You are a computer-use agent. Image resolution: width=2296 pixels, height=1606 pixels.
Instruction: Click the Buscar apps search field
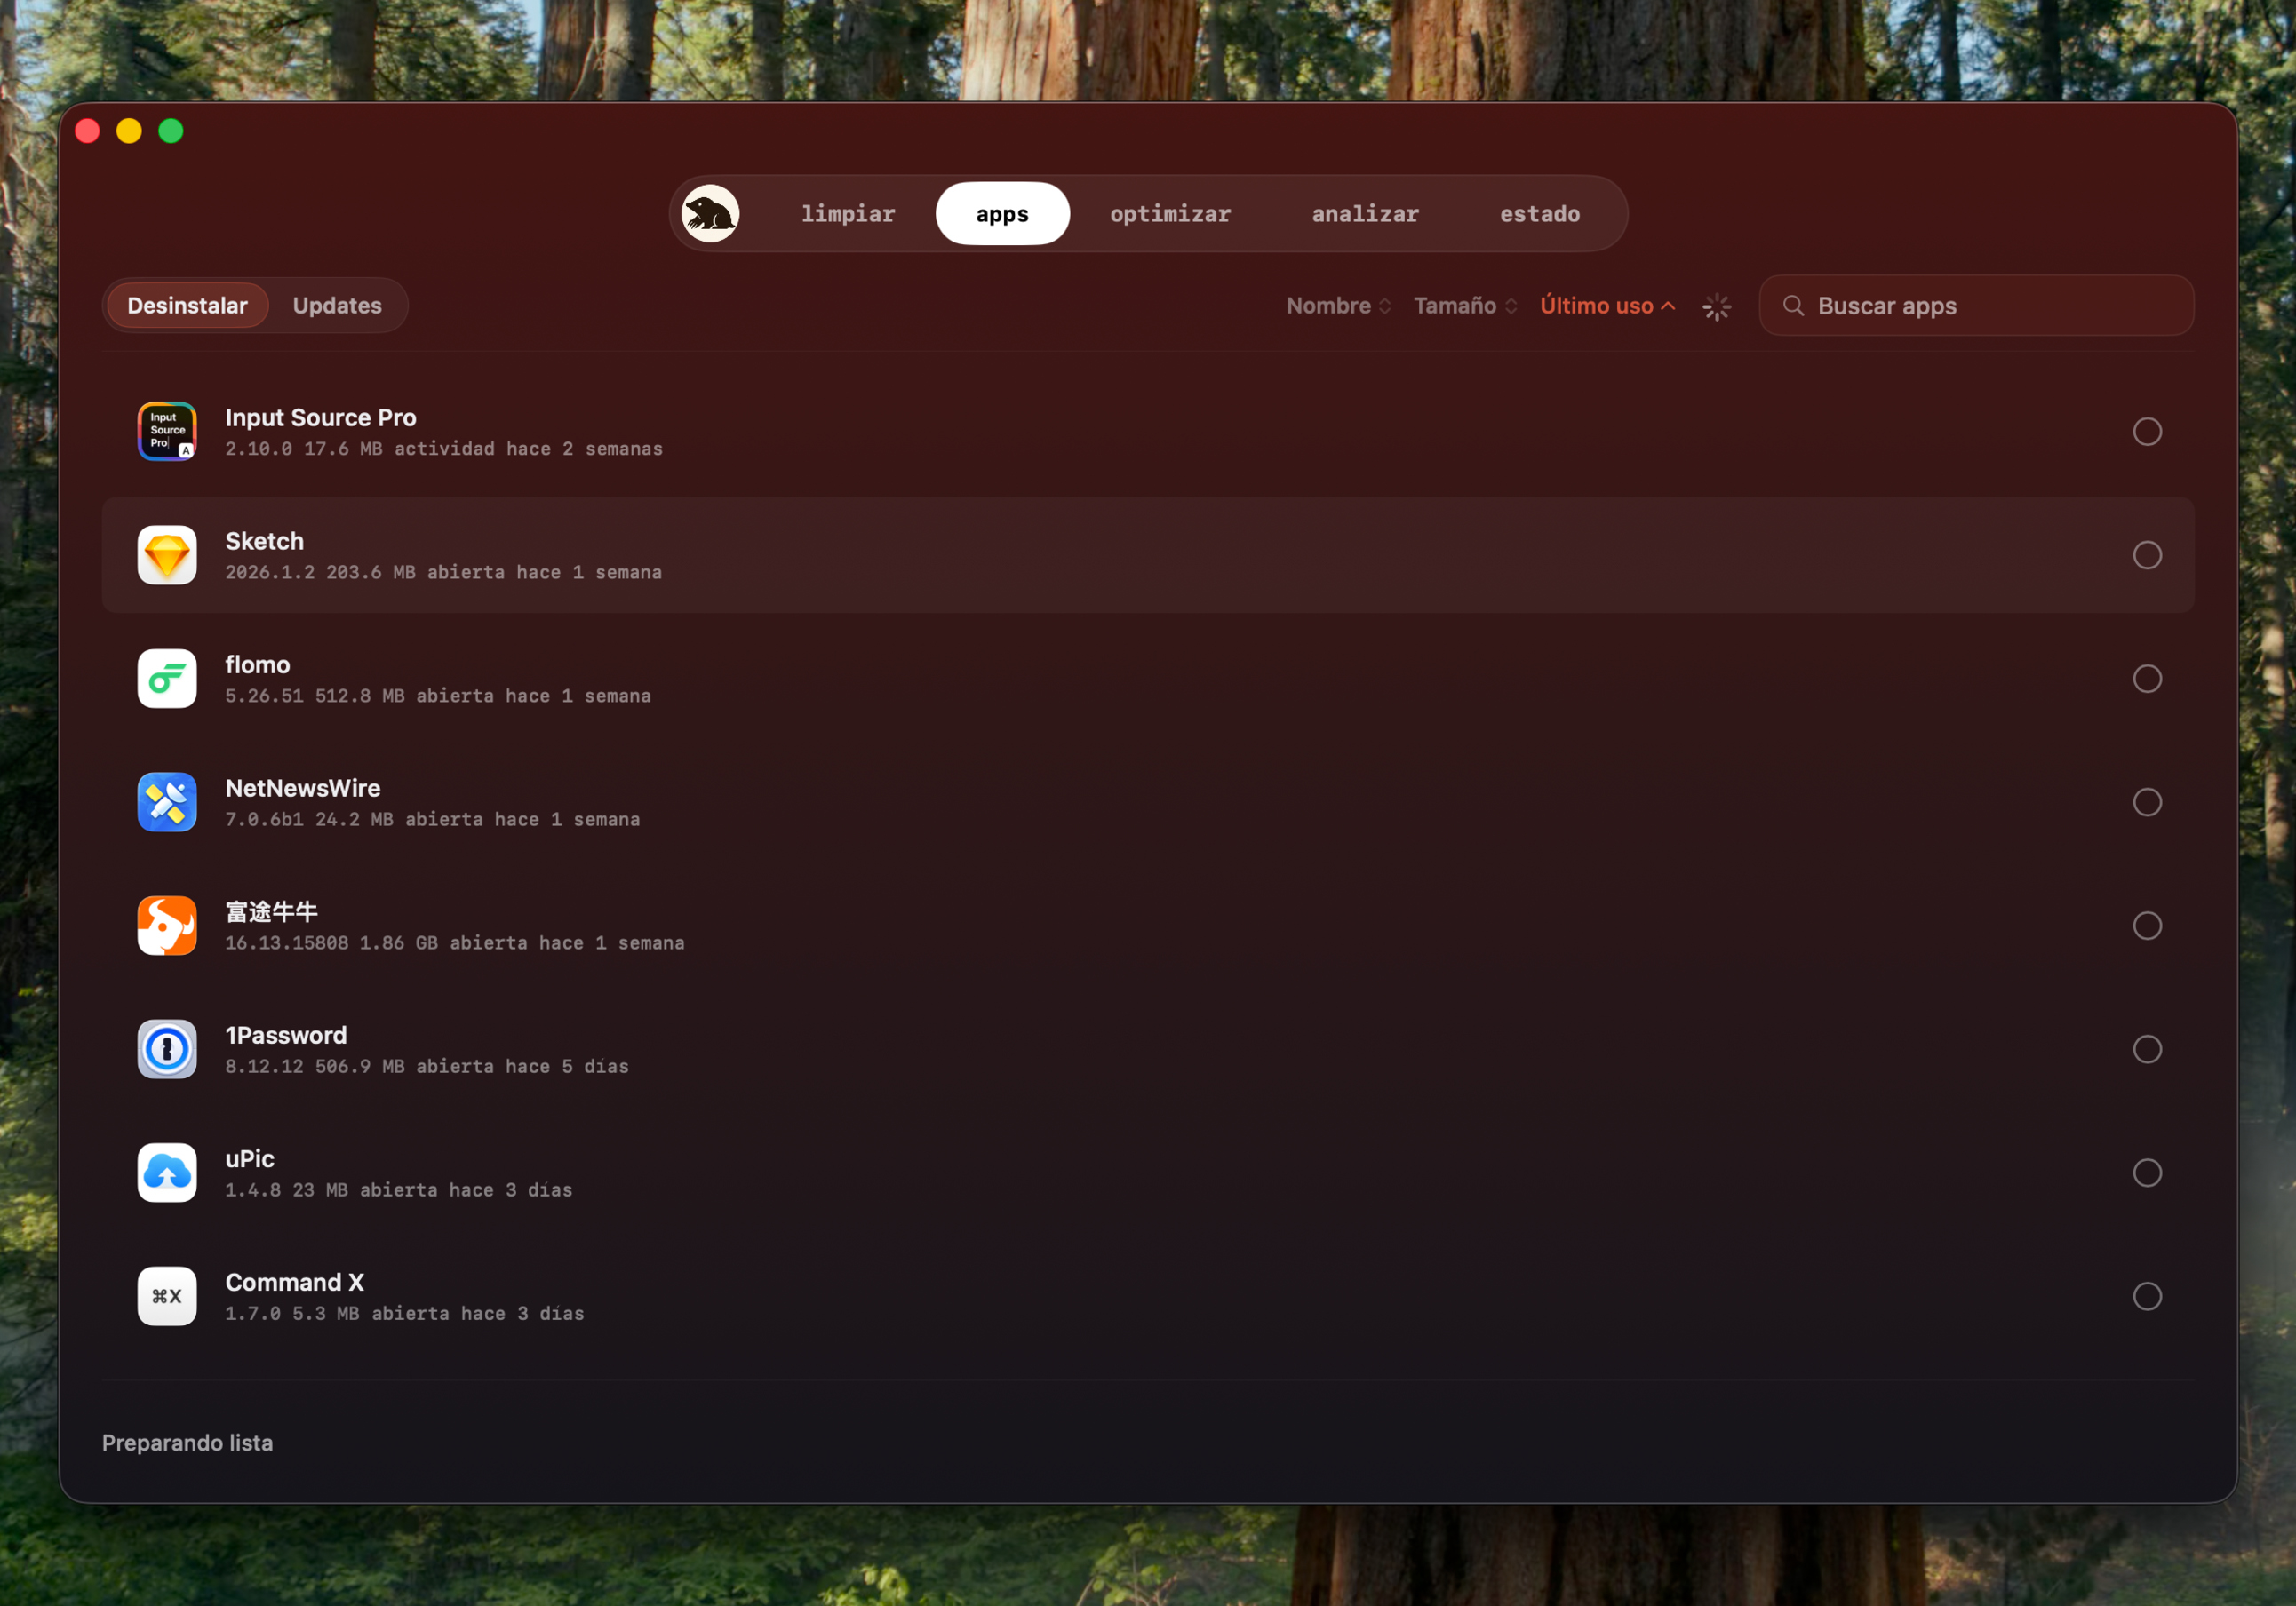tap(1976, 305)
